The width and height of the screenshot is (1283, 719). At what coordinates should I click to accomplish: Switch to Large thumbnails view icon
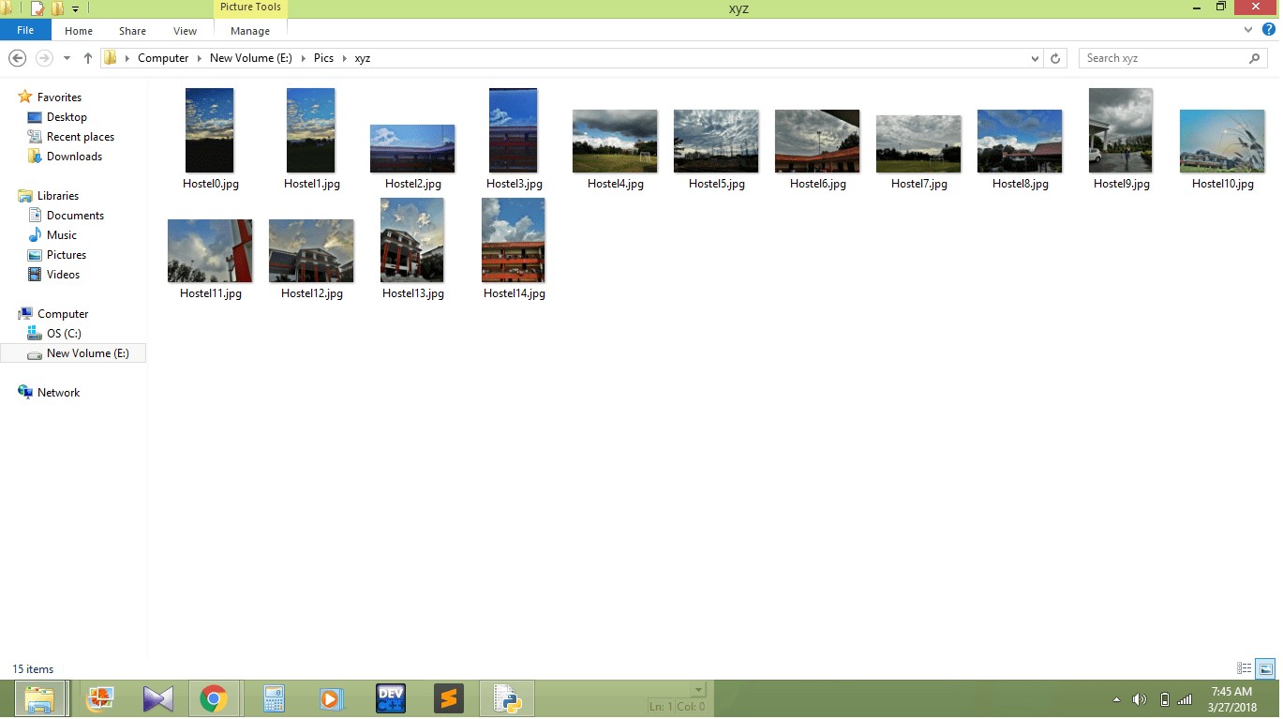tap(1266, 668)
